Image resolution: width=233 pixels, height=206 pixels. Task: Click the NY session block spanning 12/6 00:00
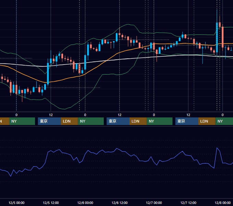point(91,121)
